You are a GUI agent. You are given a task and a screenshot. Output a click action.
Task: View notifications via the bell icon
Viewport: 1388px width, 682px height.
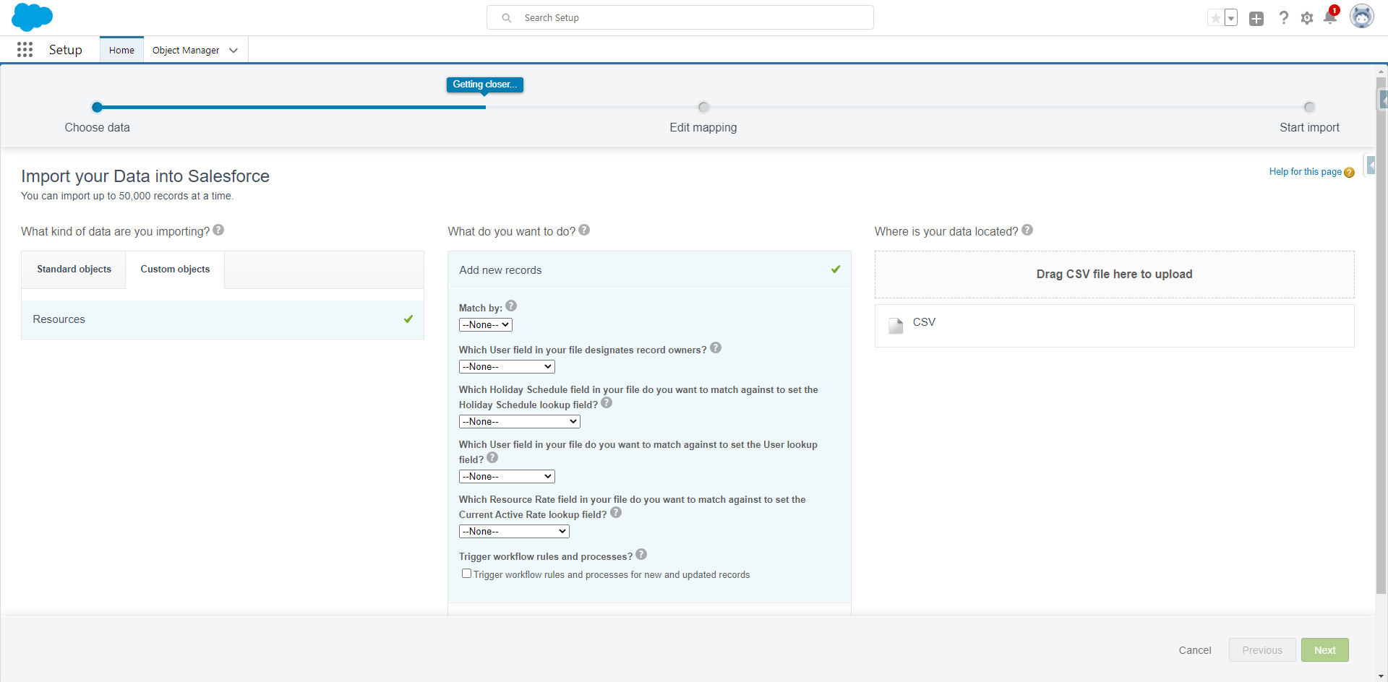(x=1330, y=17)
